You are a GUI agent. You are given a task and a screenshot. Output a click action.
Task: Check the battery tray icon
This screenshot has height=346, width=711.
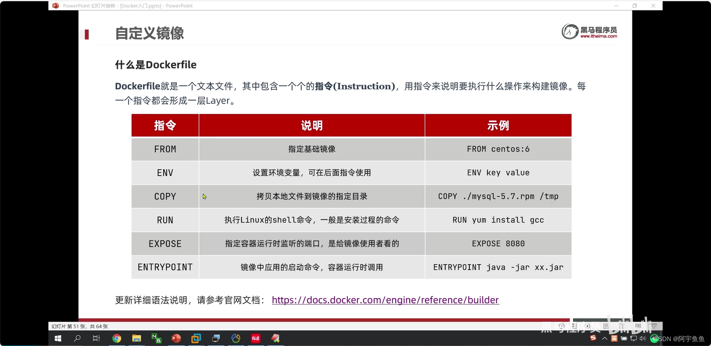click(x=624, y=338)
